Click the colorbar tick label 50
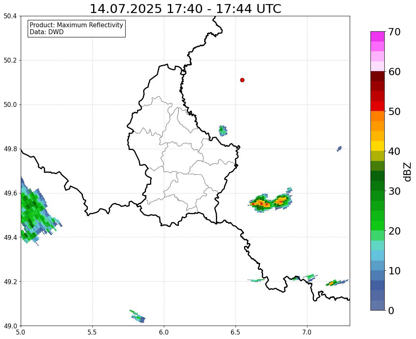The height and width of the screenshot is (339, 416). 394,112
